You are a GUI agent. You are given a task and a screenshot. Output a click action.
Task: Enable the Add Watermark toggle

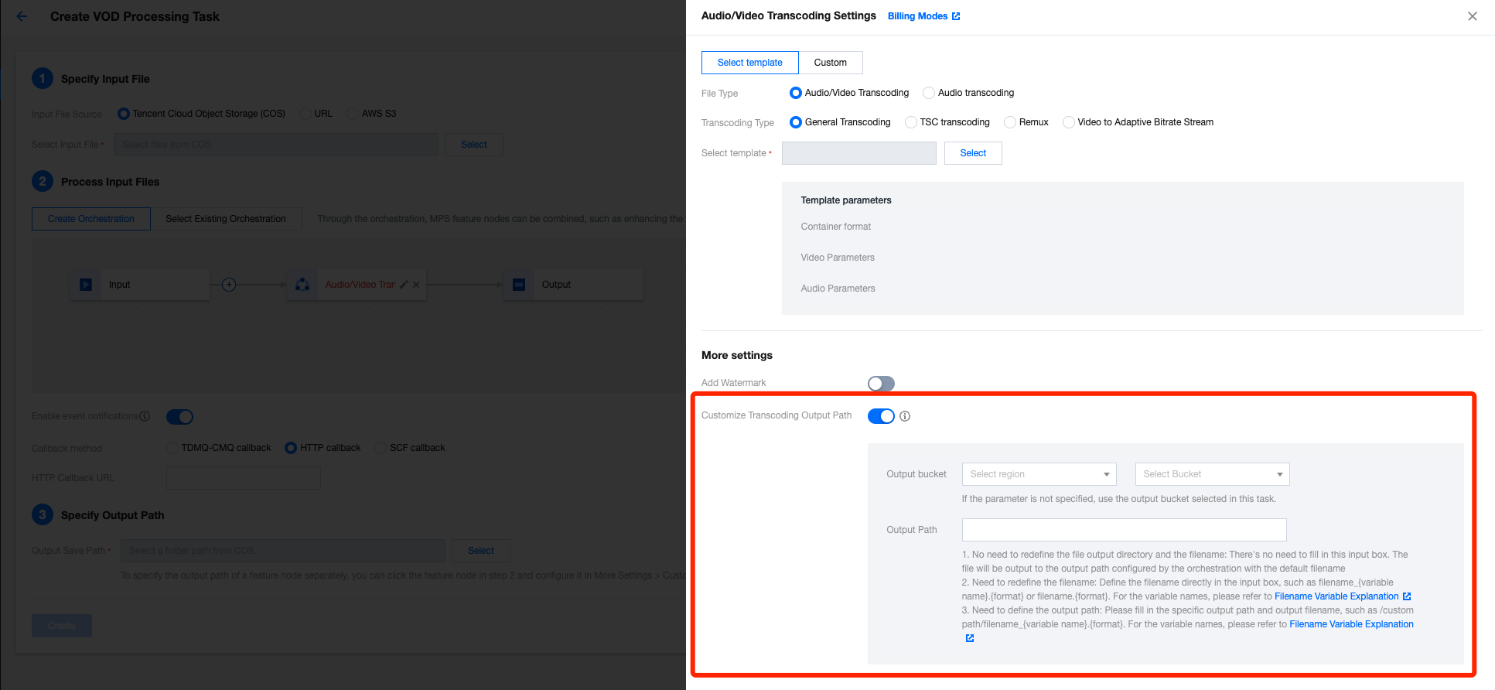881,384
